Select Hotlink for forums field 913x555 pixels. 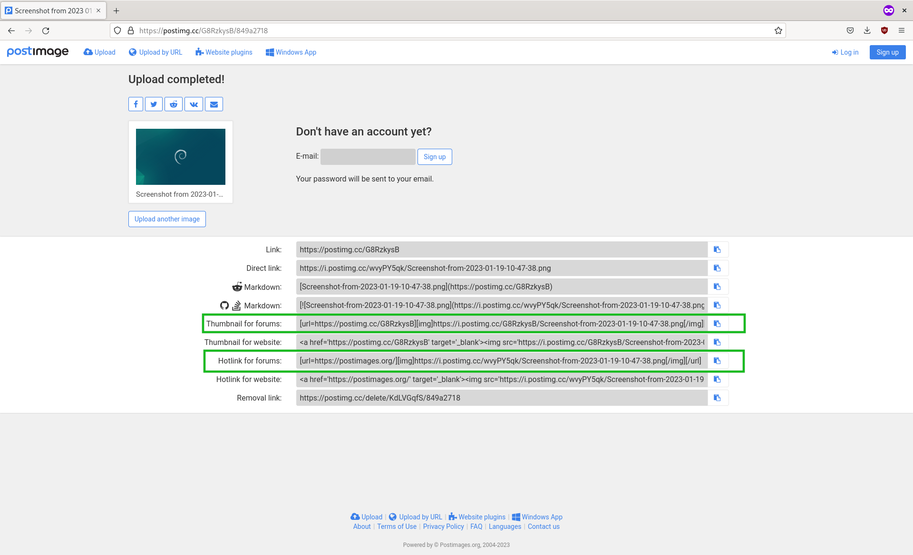click(x=502, y=361)
